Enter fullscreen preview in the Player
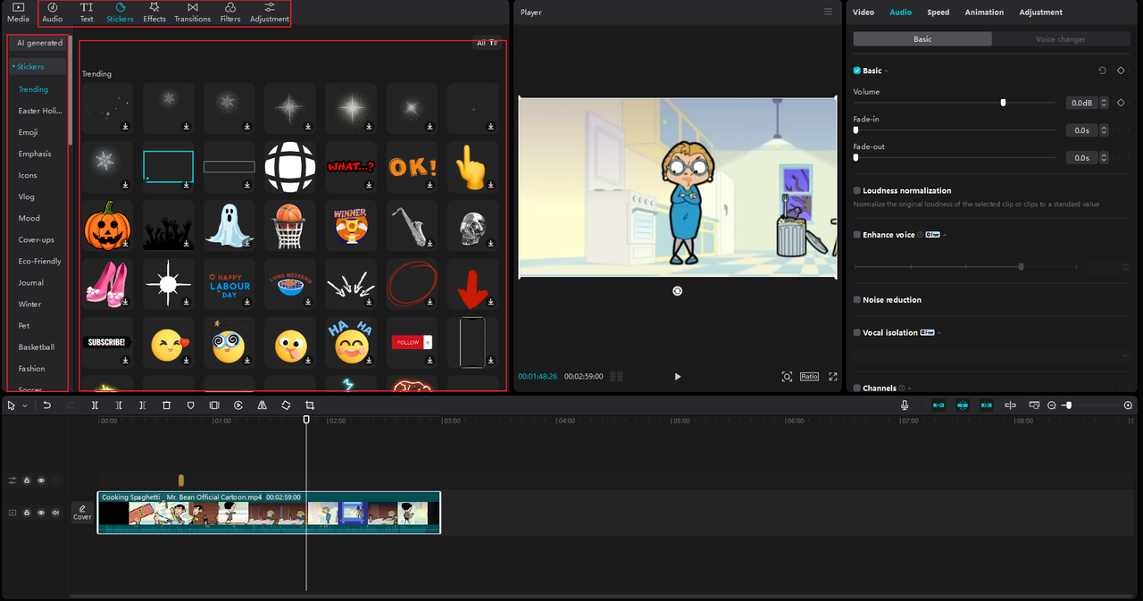The height and width of the screenshot is (601, 1143). click(x=833, y=377)
